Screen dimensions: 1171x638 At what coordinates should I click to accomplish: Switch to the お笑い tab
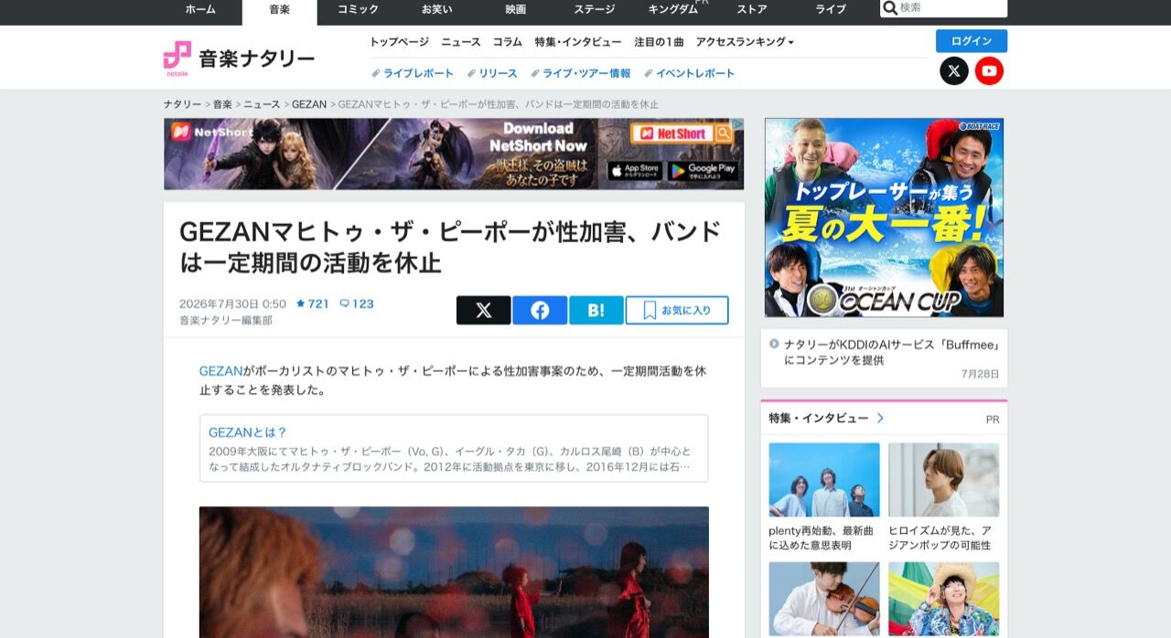pos(436,9)
